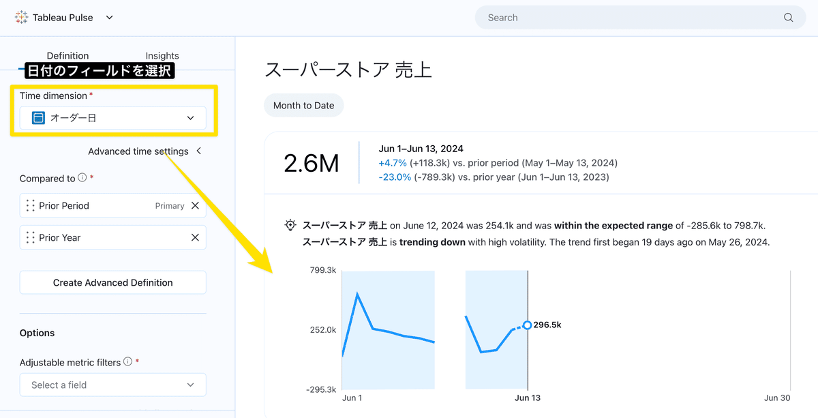The image size is (818, 418).
Task: Click the Jun 1–Jun 13, 2024 date range
Action: pyautogui.click(x=421, y=149)
